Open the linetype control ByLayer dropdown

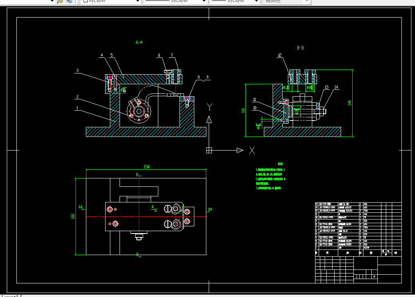click(x=175, y=1)
